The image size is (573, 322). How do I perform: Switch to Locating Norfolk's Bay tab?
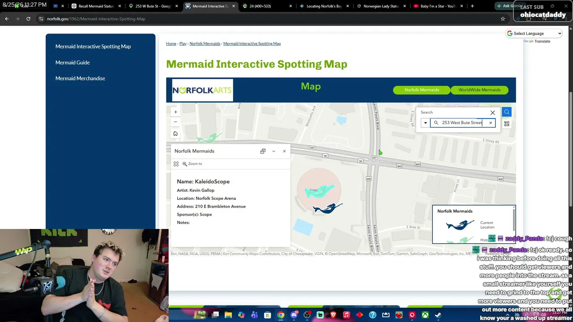point(325,6)
